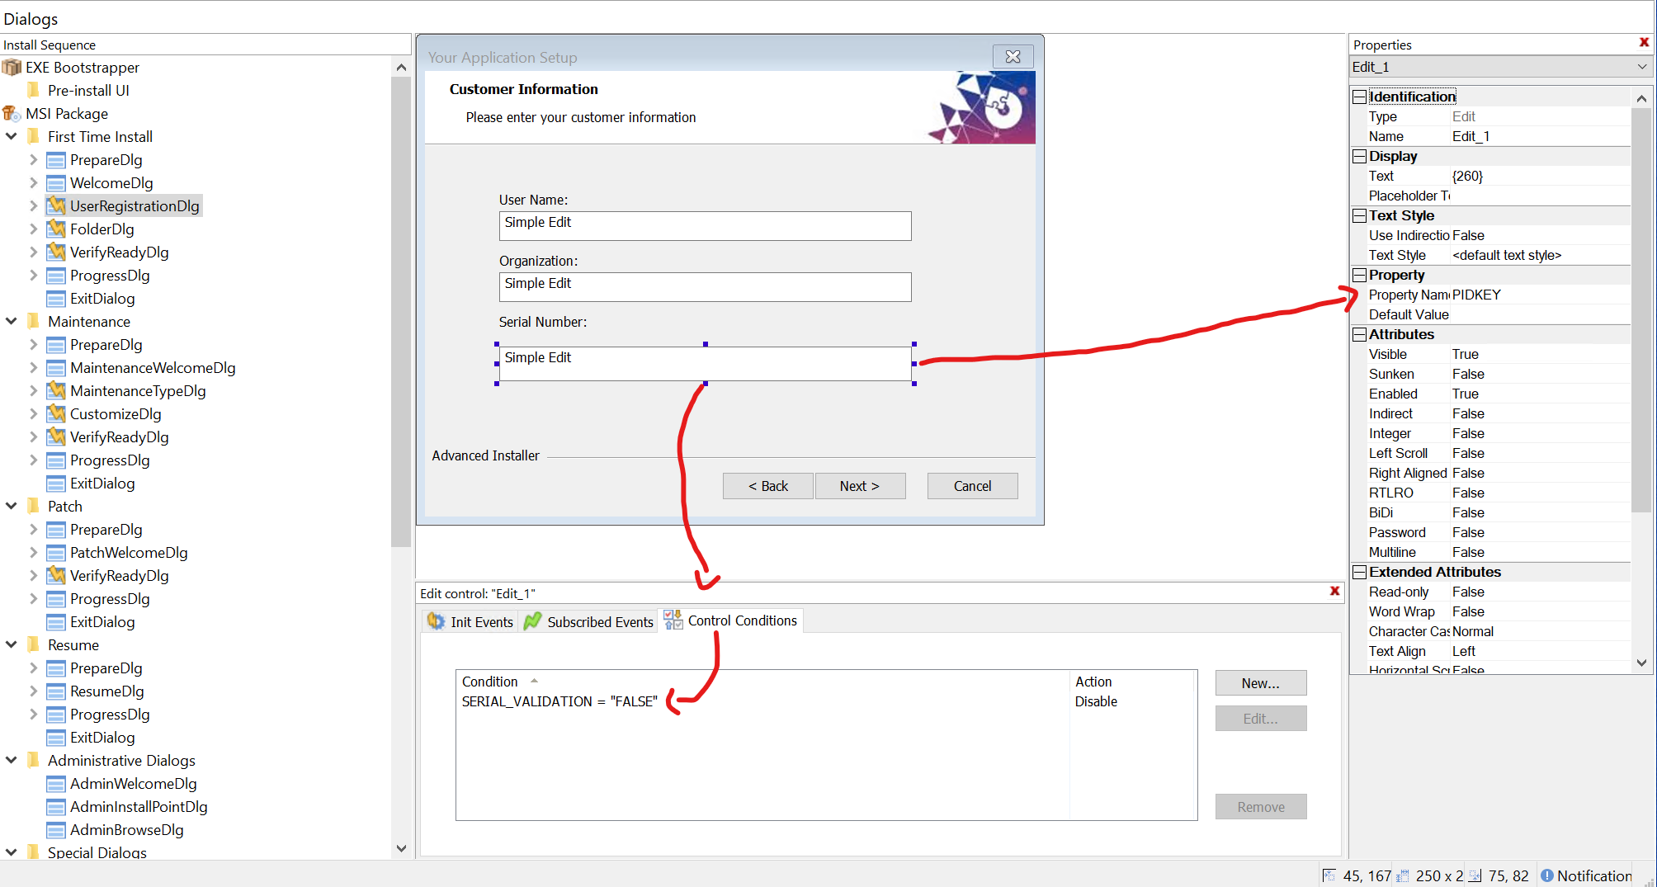Expand the MaintenanceTypeDlg tree node

tap(34, 391)
